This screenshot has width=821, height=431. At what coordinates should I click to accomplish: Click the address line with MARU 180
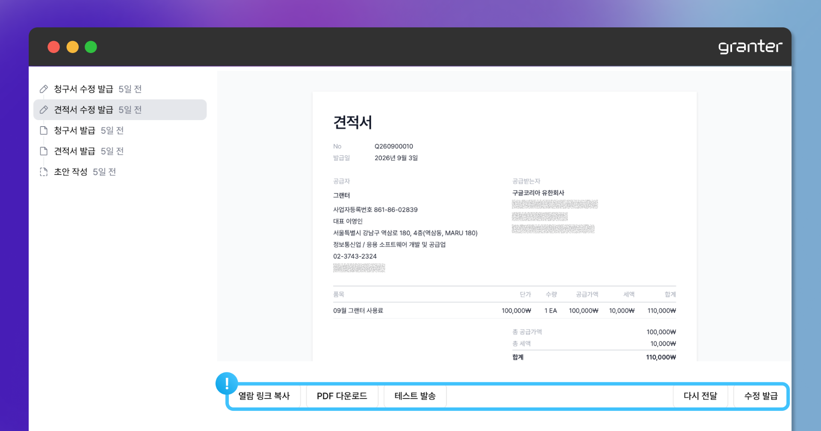pyautogui.click(x=405, y=233)
